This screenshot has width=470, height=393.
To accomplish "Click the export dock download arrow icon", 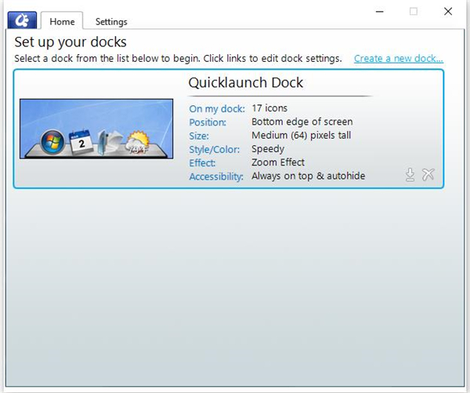I will pos(410,175).
